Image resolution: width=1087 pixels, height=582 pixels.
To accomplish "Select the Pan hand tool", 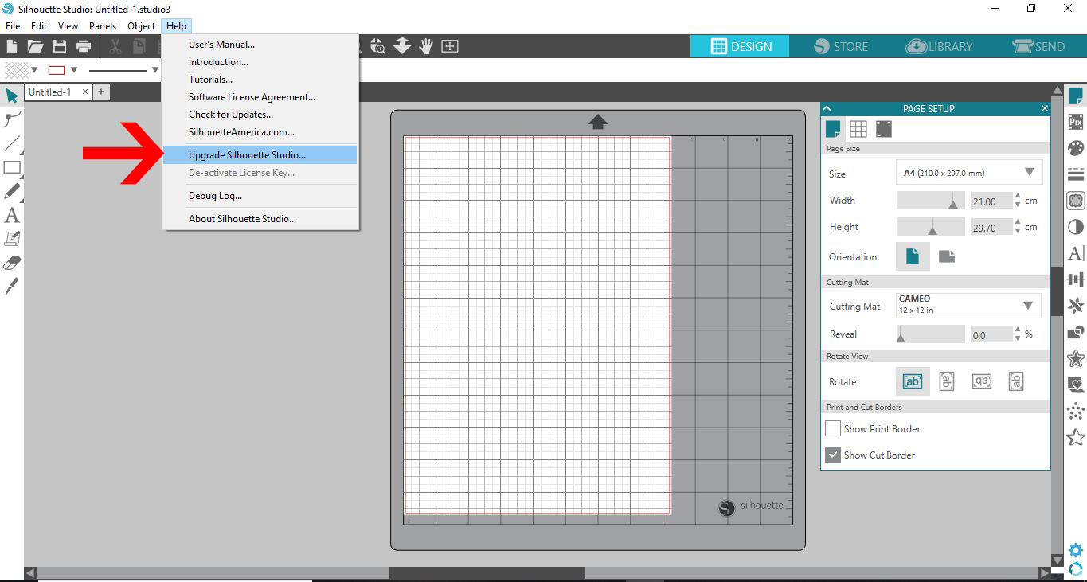I will coord(426,46).
